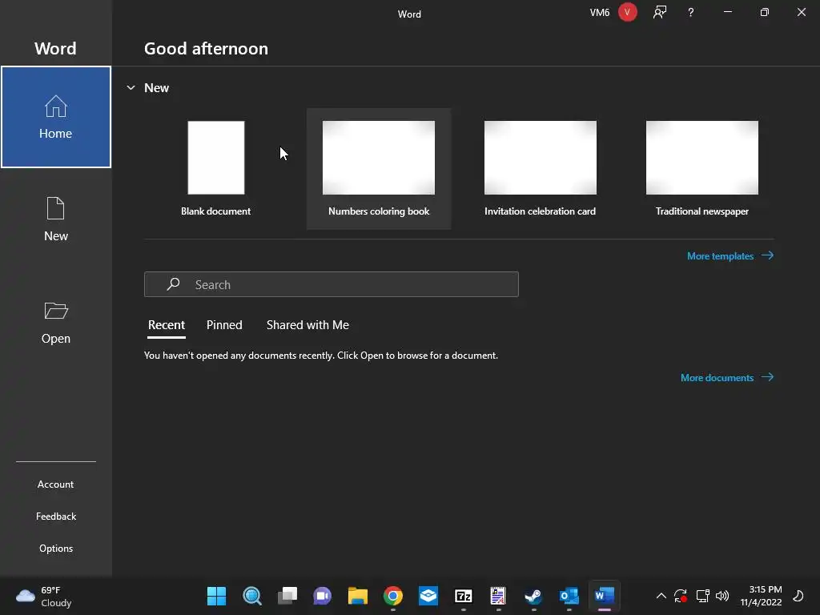Image resolution: width=820 pixels, height=615 pixels.
Task: Click the search magnifier icon
Action: point(173,284)
